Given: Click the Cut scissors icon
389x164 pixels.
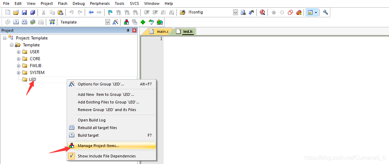Looking at the screenshot, I should (x=43, y=12).
